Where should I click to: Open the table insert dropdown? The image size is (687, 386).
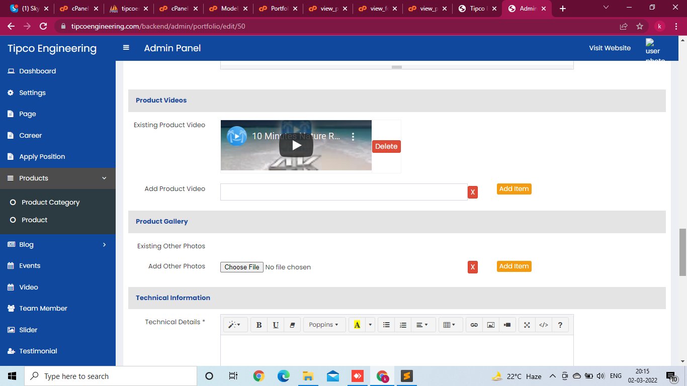pyautogui.click(x=449, y=325)
